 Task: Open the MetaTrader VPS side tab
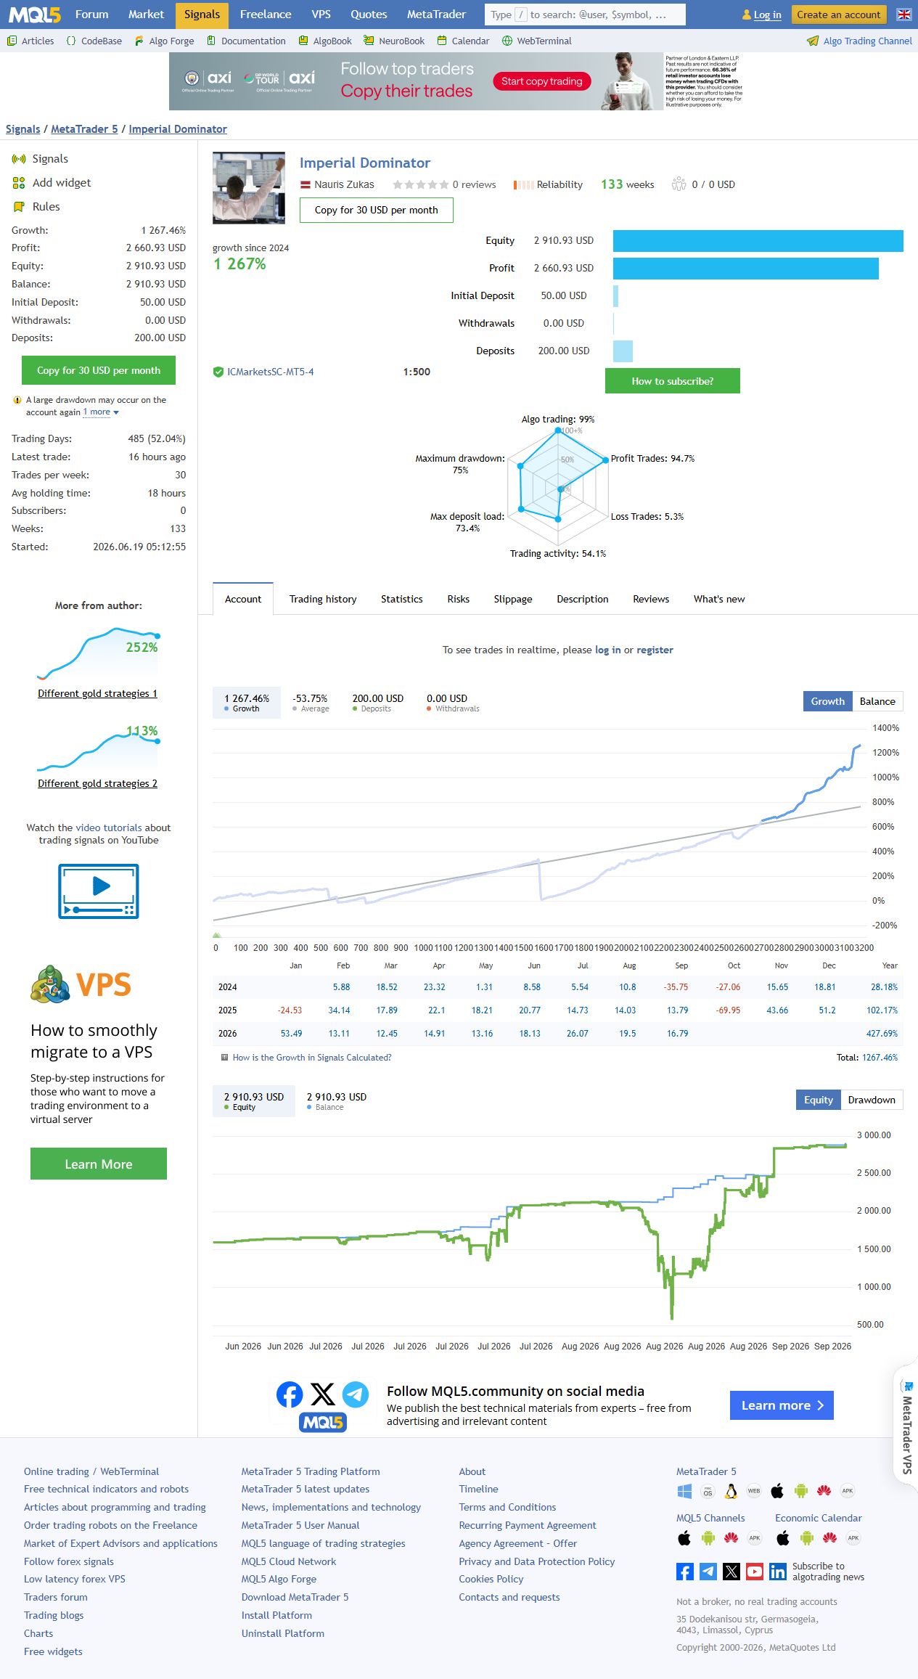click(x=906, y=1426)
